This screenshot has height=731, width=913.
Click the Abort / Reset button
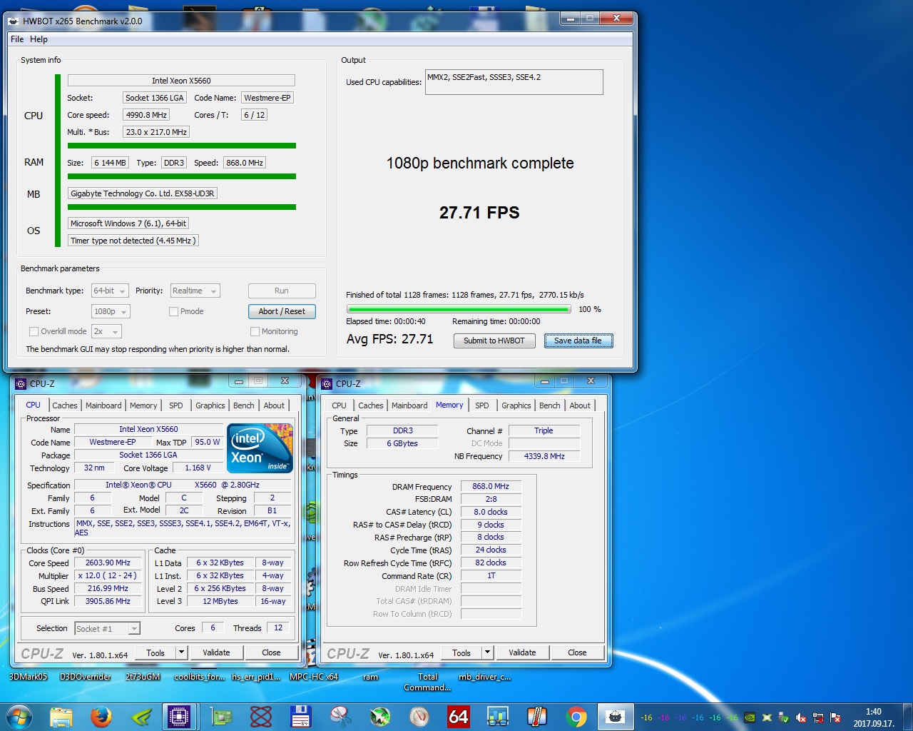[282, 311]
